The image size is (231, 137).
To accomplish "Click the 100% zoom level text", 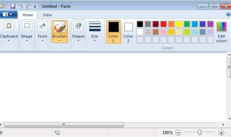I will click(x=167, y=133).
